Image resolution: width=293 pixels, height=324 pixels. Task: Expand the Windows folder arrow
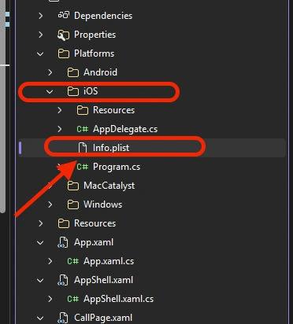point(50,204)
